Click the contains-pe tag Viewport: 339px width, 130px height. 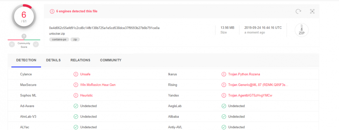59,40
